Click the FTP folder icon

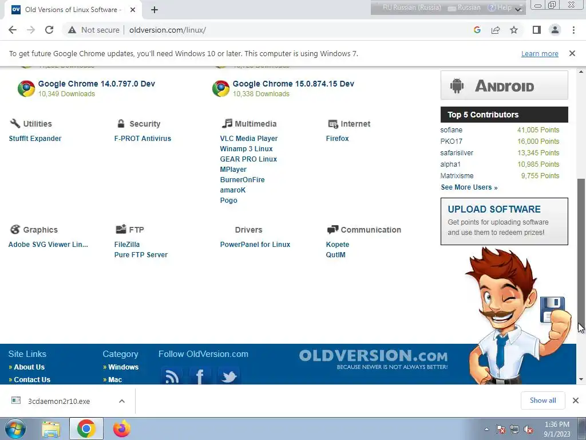pyautogui.click(x=121, y=229)
